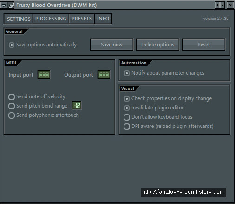Click the plugin wrapper settings icon in title bar
The height and width of the screenshot is (204, 235).
pyautogui.click(x=11, y=5)
